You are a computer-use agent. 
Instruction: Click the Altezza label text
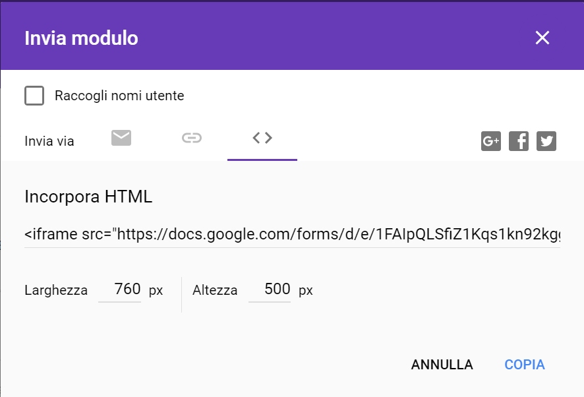[215, 290]
